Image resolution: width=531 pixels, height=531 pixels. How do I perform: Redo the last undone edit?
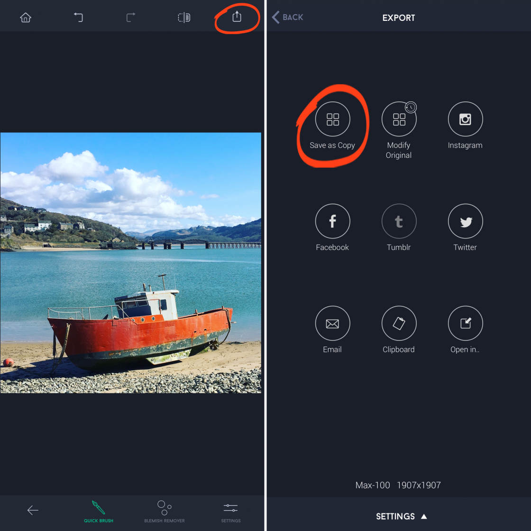click(x=131, y=17)
